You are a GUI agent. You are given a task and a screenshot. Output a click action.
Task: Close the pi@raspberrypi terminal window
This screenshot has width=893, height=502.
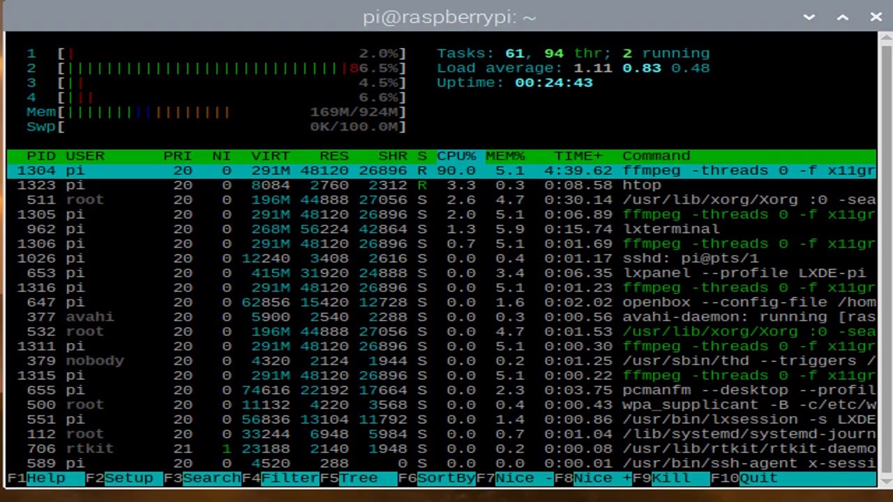876,17
